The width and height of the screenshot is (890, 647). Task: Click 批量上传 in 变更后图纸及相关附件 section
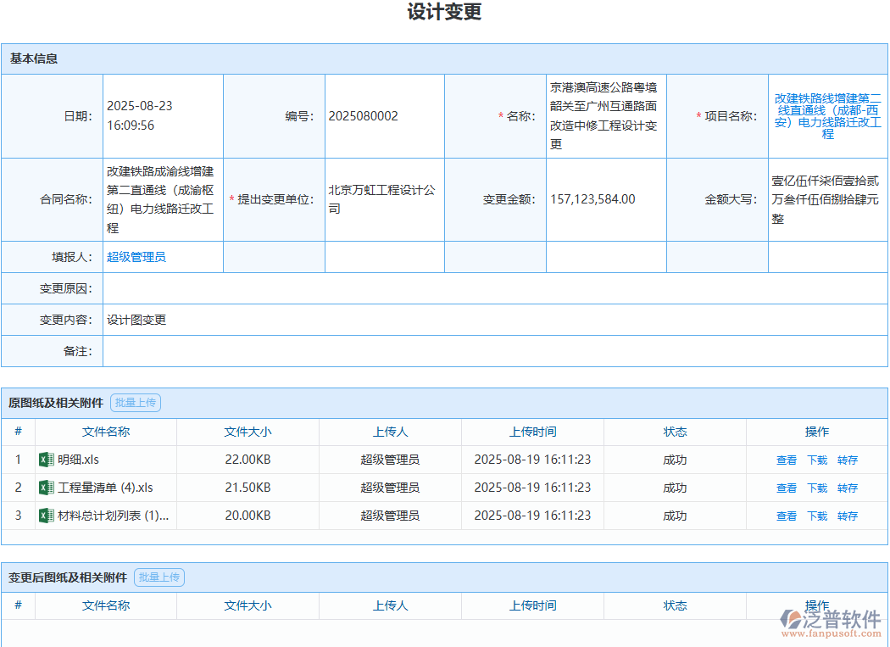[159, 577]
